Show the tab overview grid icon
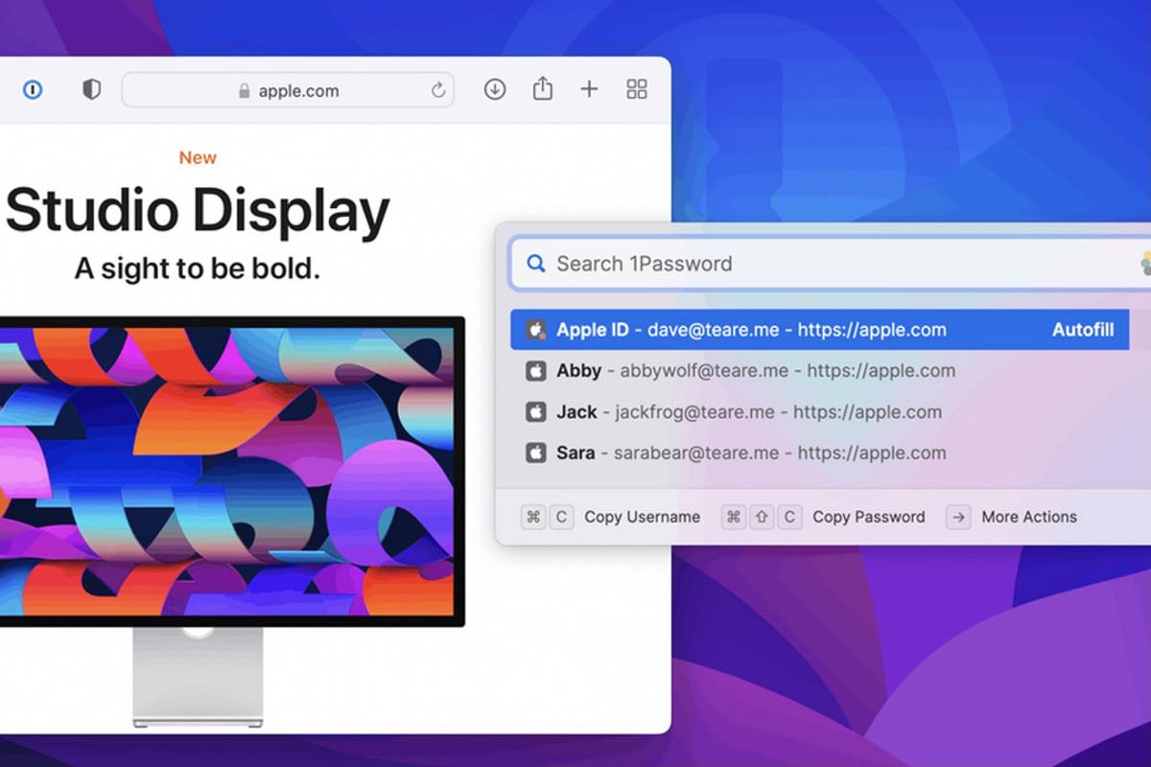 (x=636, y=89)
